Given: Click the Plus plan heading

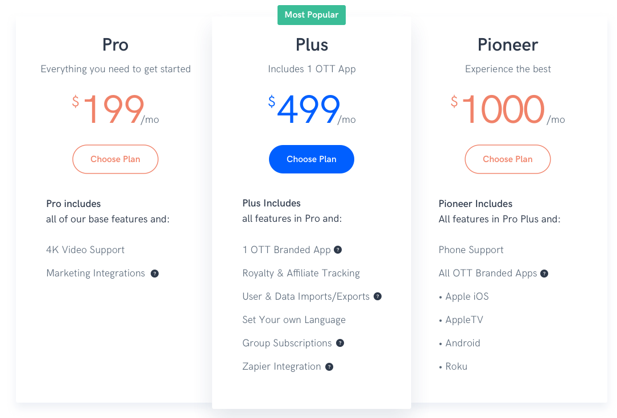Looking at the screenshot, I should (x=312, y=44).
